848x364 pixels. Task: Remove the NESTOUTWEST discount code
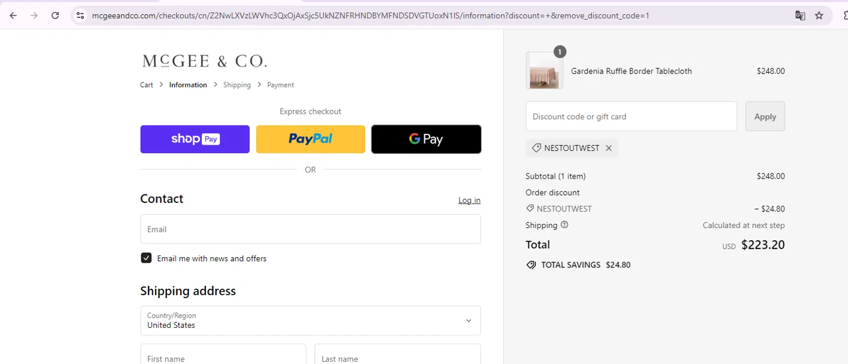609,148
